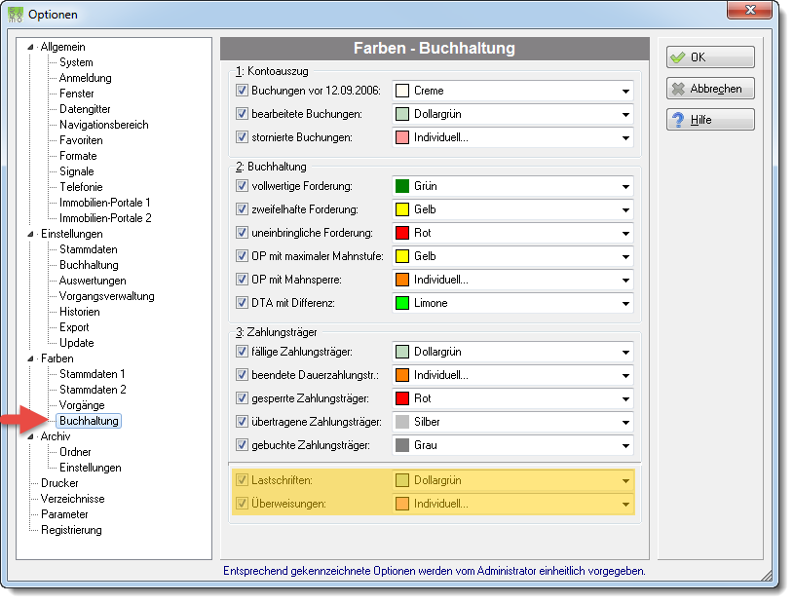The image size is (794, 603).
Task: Confirm with the OK button
Action: click(x=710, y=57)
